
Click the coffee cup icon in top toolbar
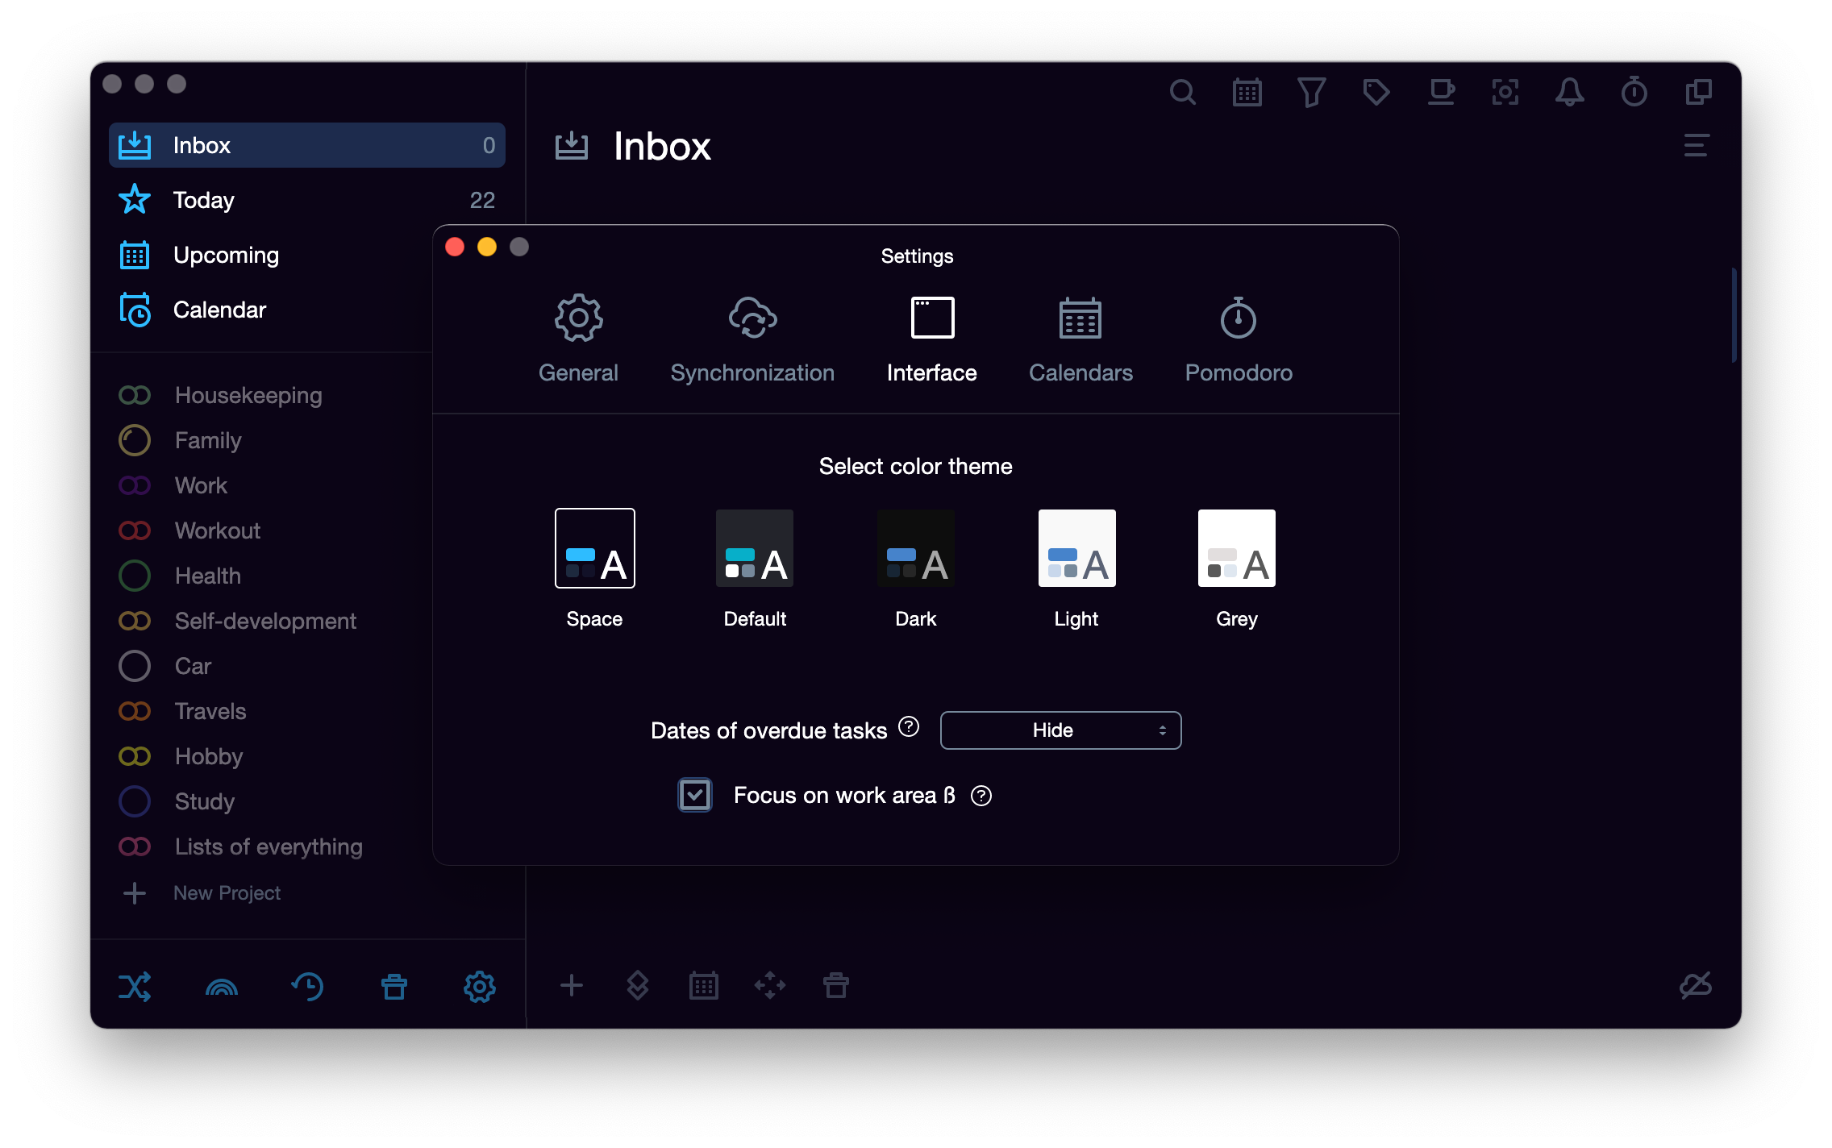pyautogui.click(x=1440, y=93)
